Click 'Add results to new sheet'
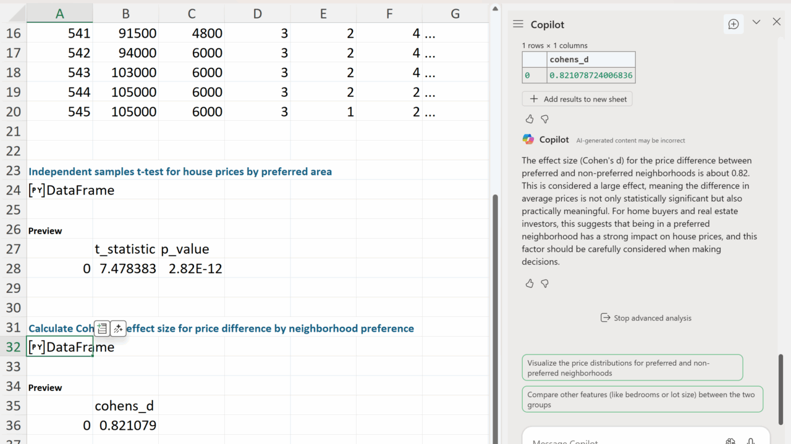The width and height of the screenshot is (791, 444). (577, 99)
